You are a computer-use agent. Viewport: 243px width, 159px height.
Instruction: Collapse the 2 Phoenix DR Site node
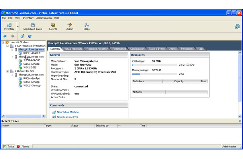click(x=8, y=71)
